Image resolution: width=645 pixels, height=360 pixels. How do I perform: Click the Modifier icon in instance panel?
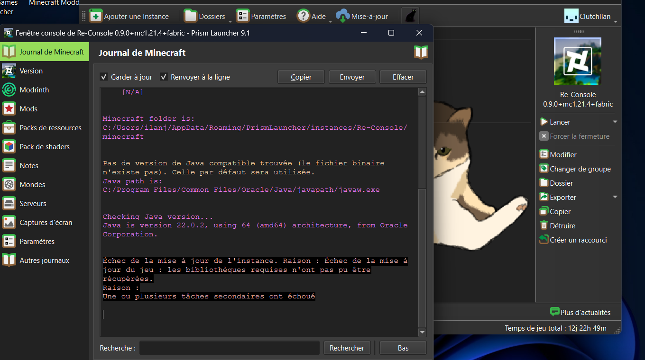[544, 154]
